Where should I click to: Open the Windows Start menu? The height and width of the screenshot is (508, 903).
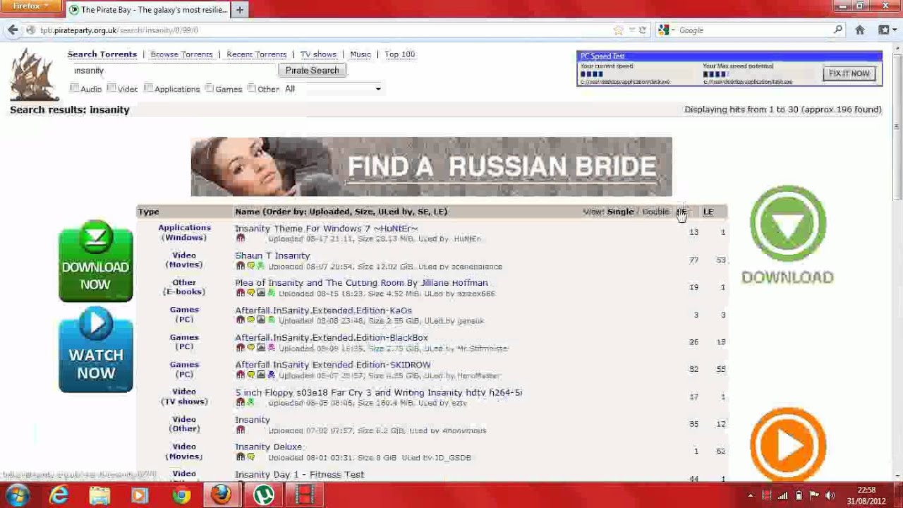tap(17, 495)
